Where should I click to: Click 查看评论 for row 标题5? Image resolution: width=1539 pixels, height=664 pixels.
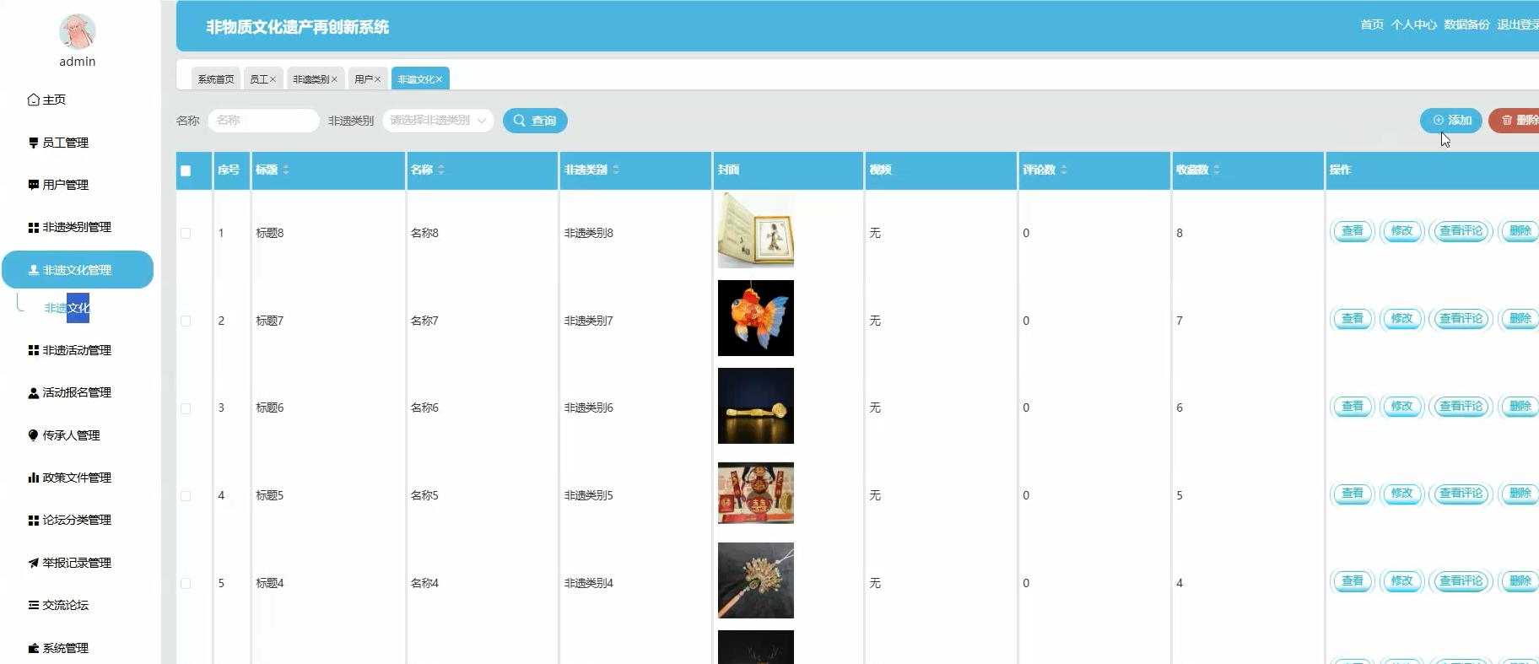(1461, 494)
